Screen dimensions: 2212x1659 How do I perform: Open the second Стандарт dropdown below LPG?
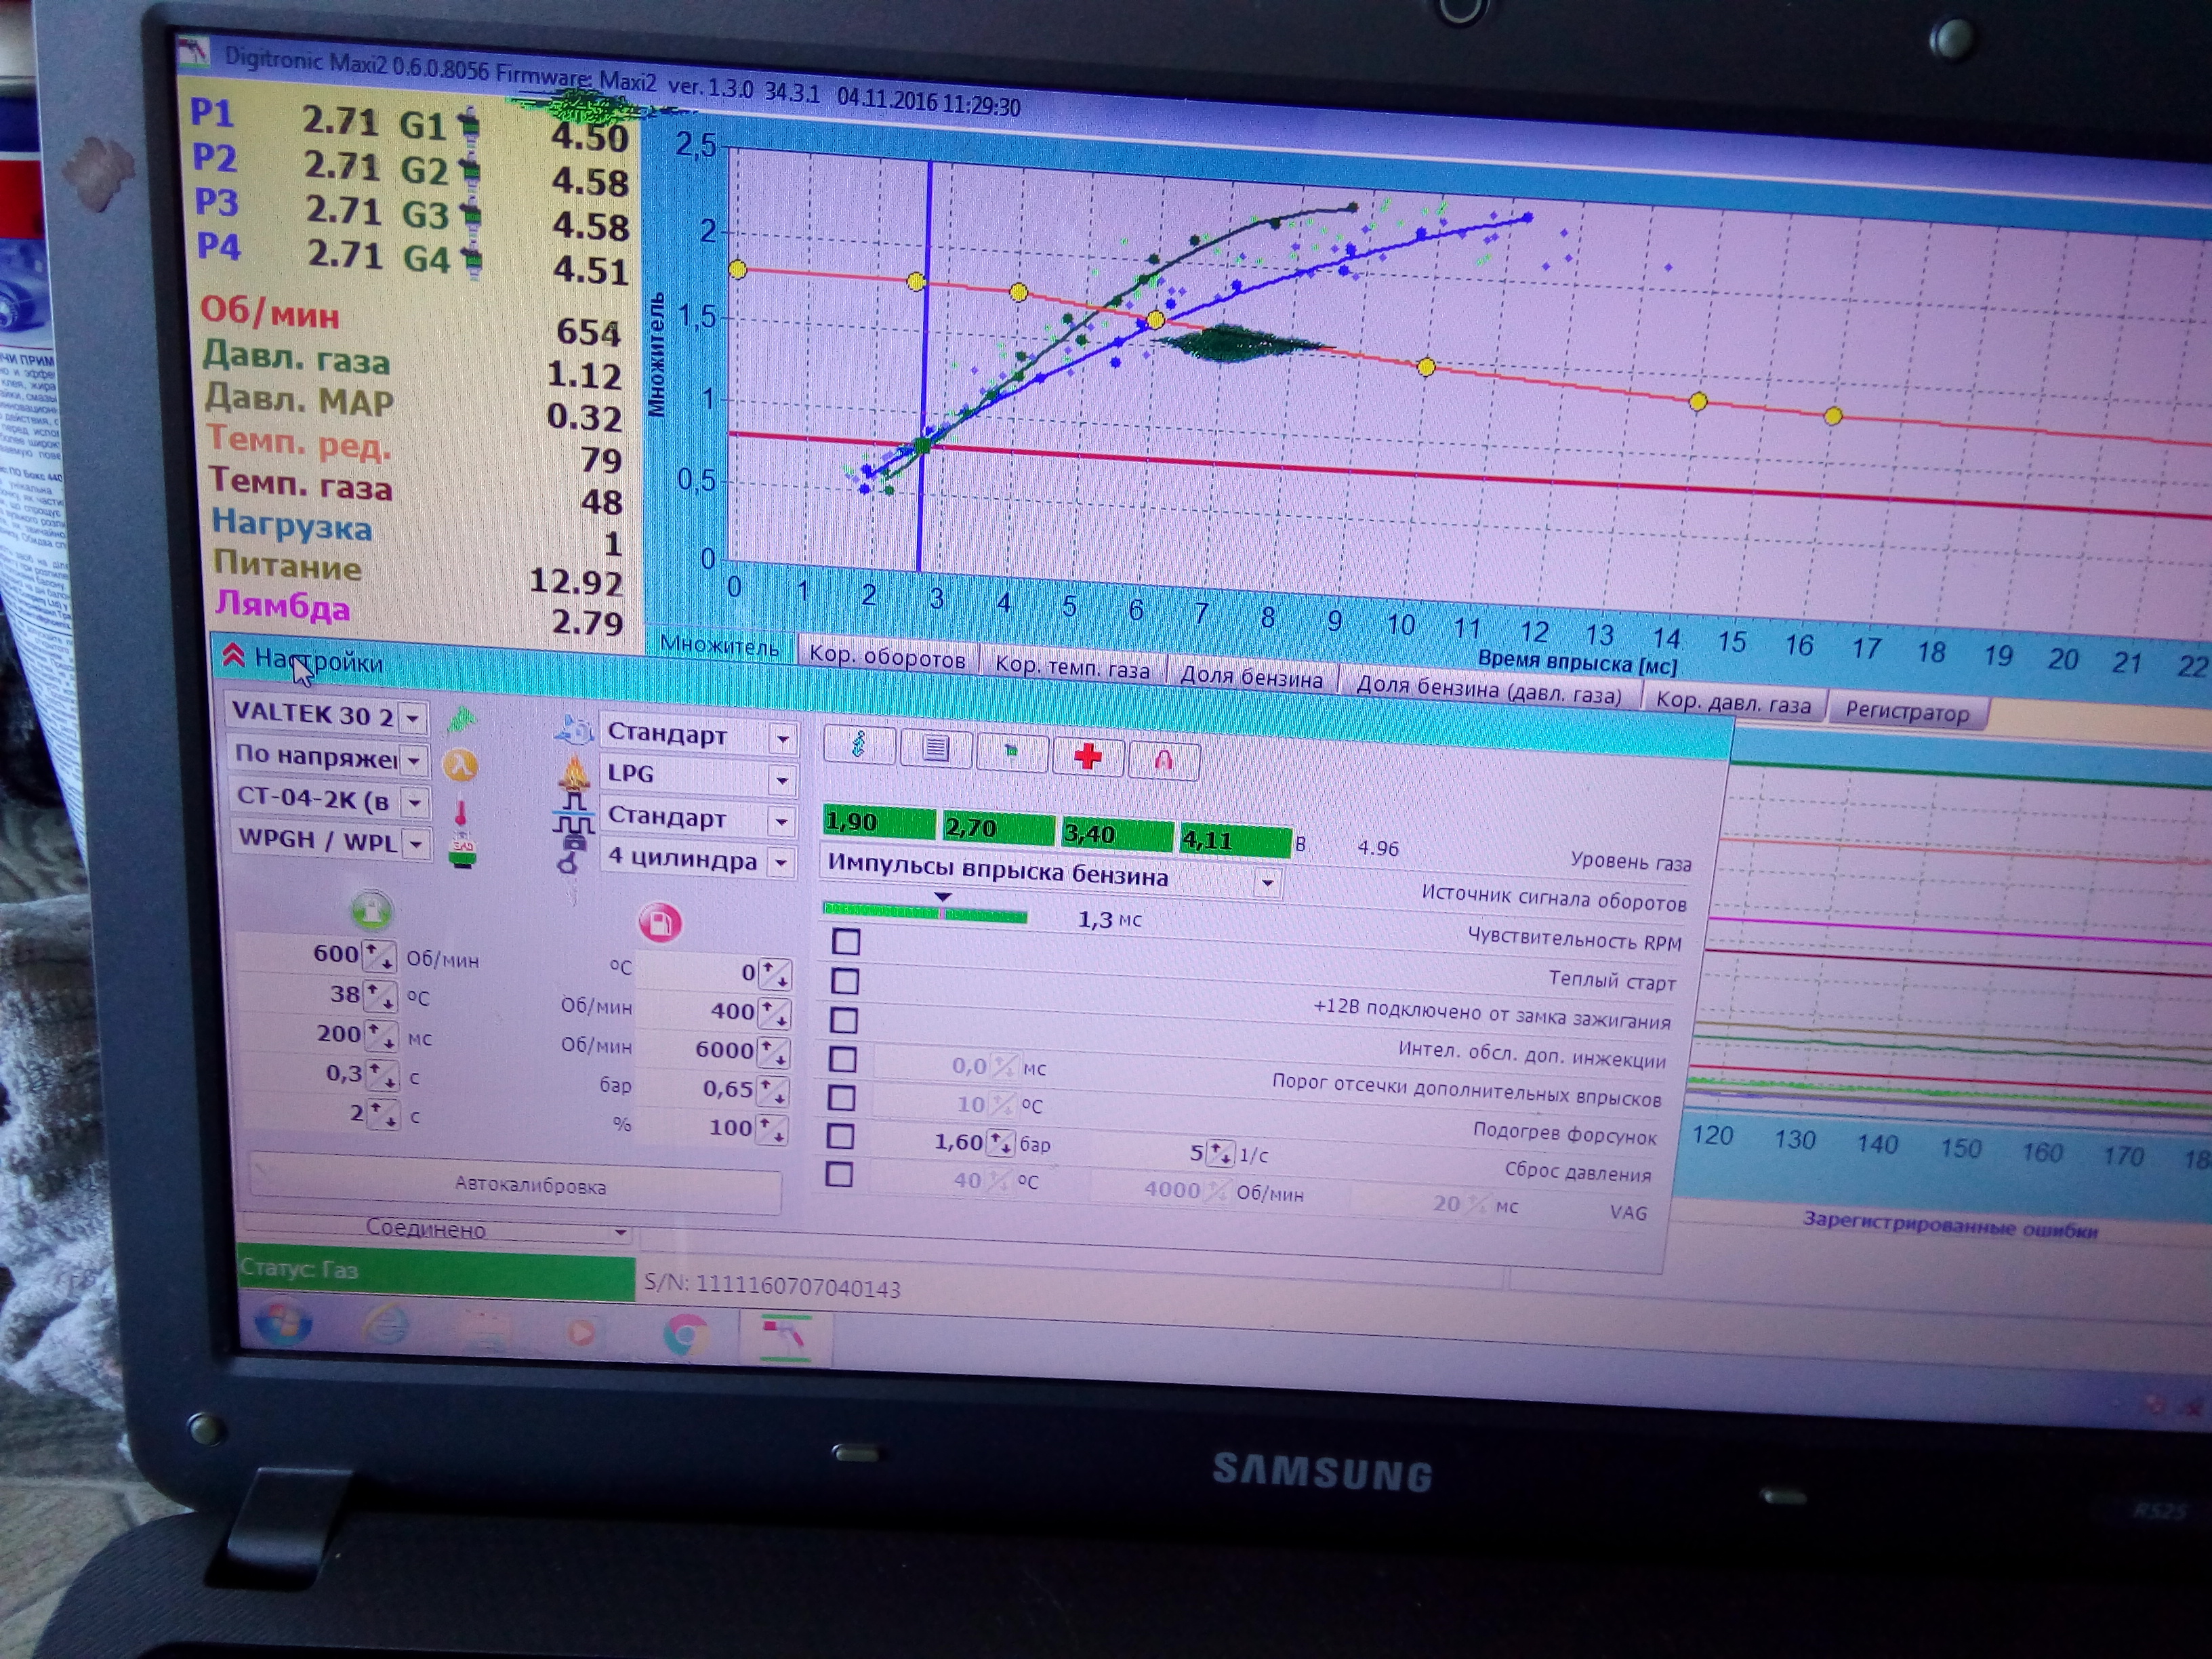click(x=781, y=822)
